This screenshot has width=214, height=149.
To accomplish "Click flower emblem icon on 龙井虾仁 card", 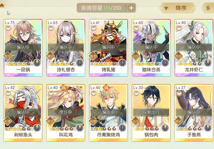I will [x=208, y=63].
